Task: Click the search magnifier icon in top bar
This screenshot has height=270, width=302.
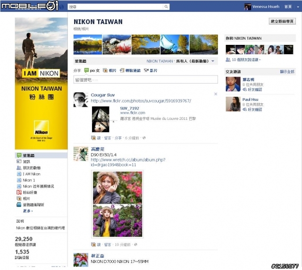Action: coord(166,7)
